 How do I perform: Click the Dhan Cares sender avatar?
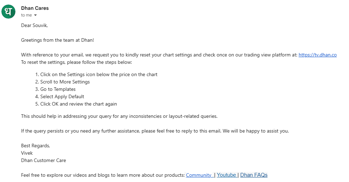[x=8, y=12]
